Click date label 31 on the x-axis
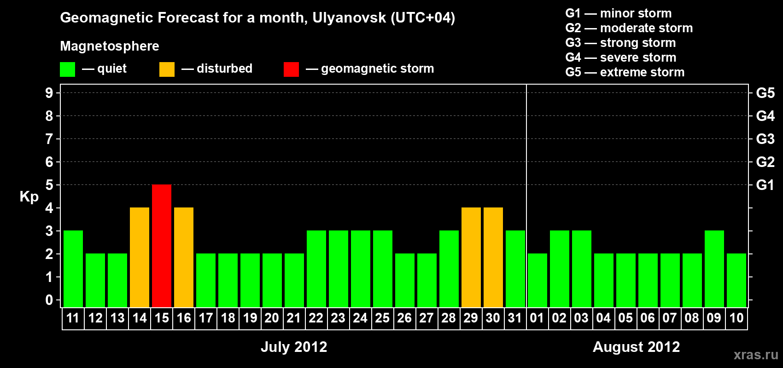This screenshot has height=368, width=783. coord(515,318)
